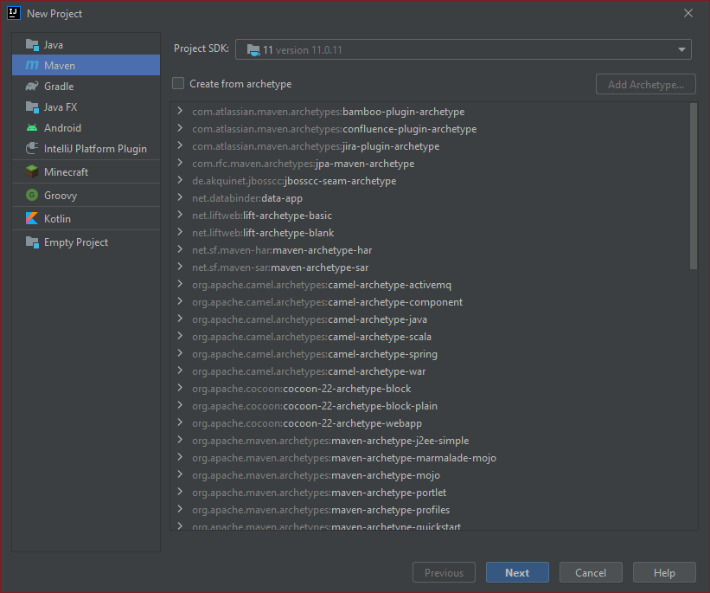This screenshot has height=593, width=710.
Task: Enable Create from archetype checkbox
Action: 178,83
